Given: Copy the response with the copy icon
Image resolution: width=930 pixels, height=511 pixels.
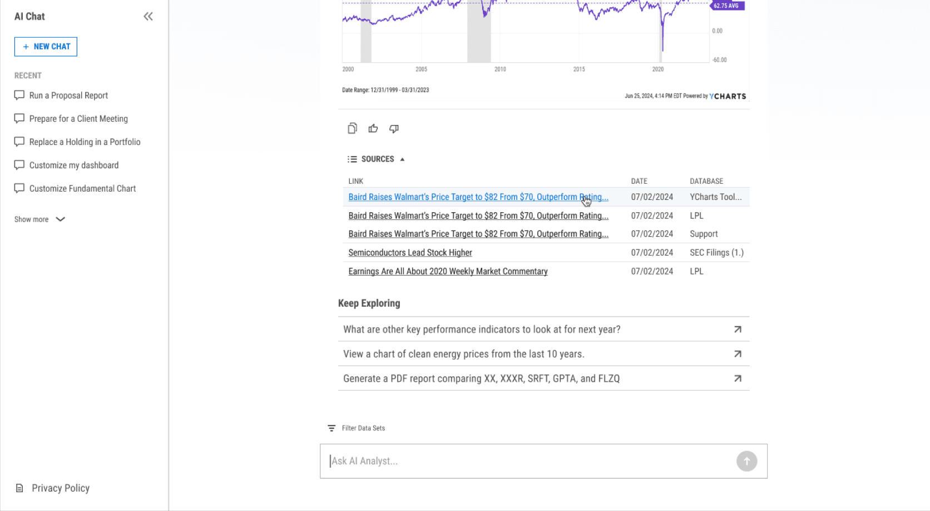Looking at the screenshot, I should (x=352, y=128).
